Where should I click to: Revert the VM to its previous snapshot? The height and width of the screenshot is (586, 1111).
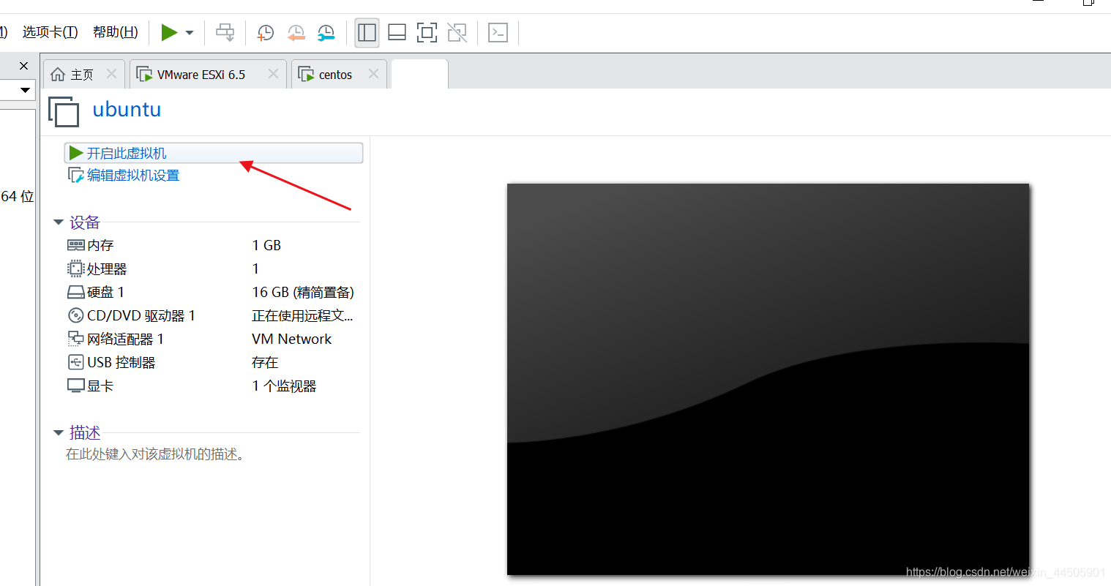coord(296,32)
